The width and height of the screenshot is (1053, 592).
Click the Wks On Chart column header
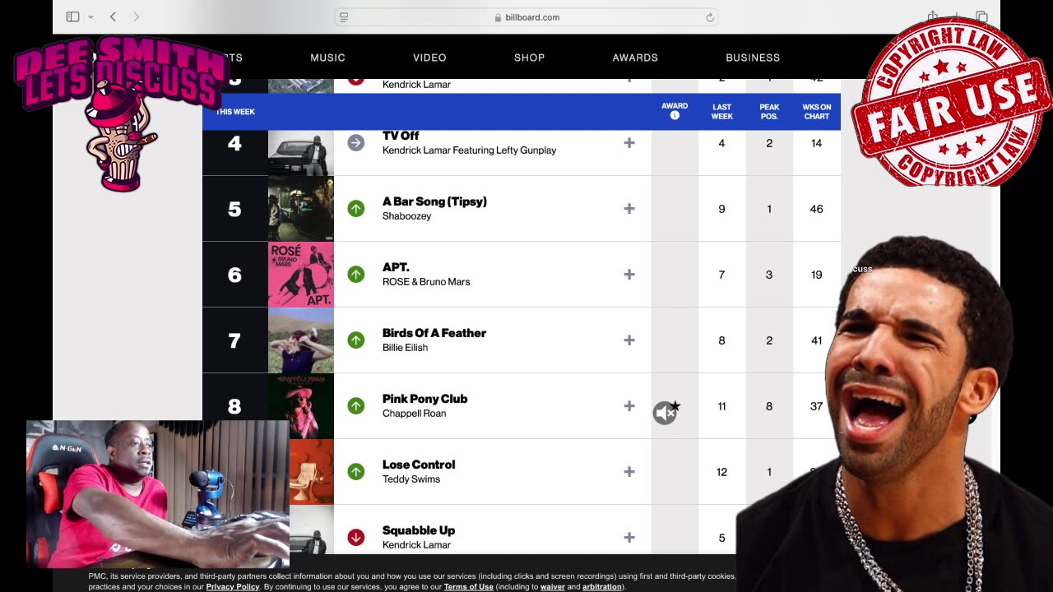(817, 112)
